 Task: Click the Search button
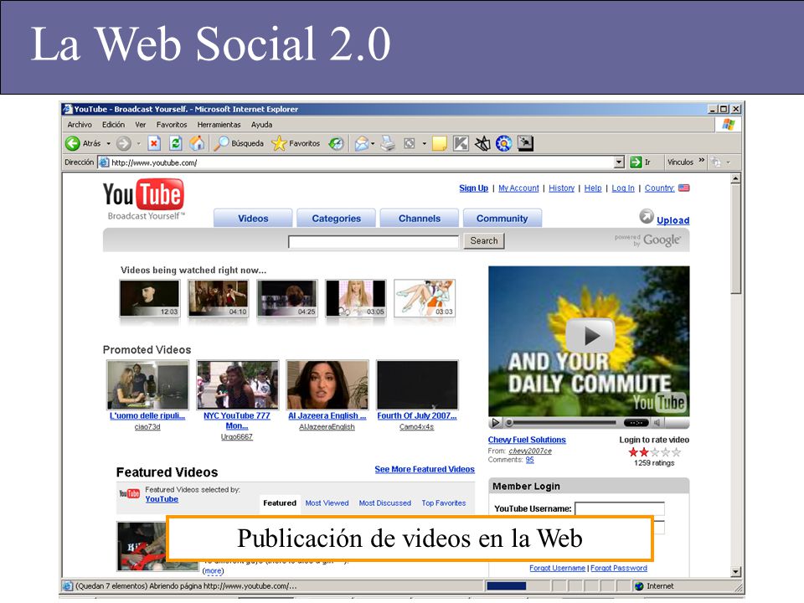pos(484,241)
